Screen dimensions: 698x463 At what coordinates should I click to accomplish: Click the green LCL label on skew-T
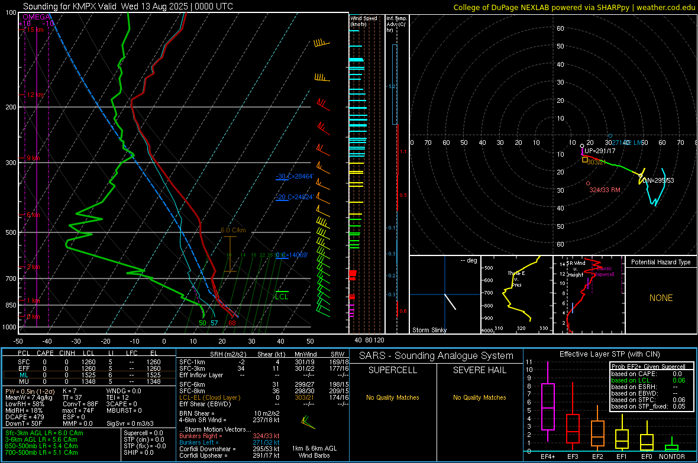tap(282, 296)
